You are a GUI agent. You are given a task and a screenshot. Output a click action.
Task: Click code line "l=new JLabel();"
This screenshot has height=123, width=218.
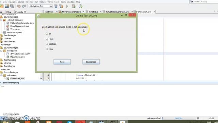[x=86, y=75]
